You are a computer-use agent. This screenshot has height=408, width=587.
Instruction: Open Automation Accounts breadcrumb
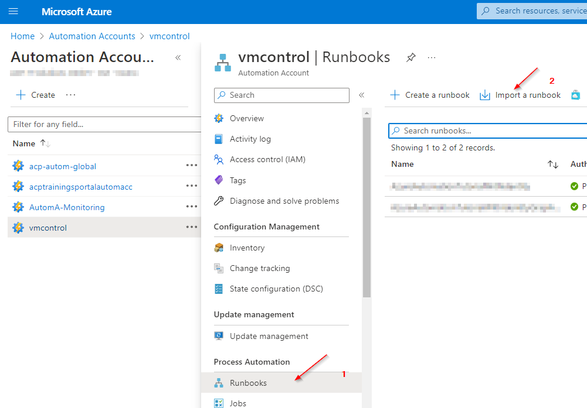click(x=92, y=36)
